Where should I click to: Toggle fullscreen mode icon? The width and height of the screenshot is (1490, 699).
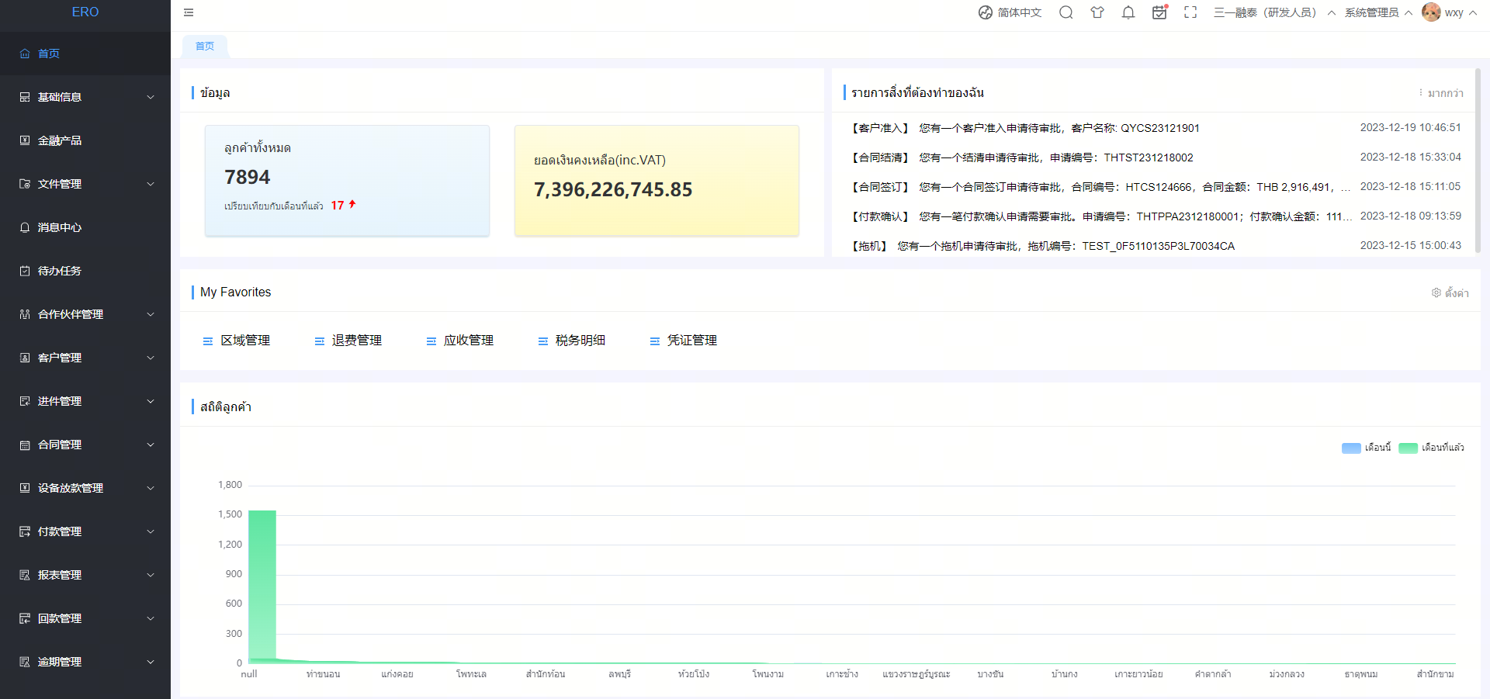point(1190,12)
